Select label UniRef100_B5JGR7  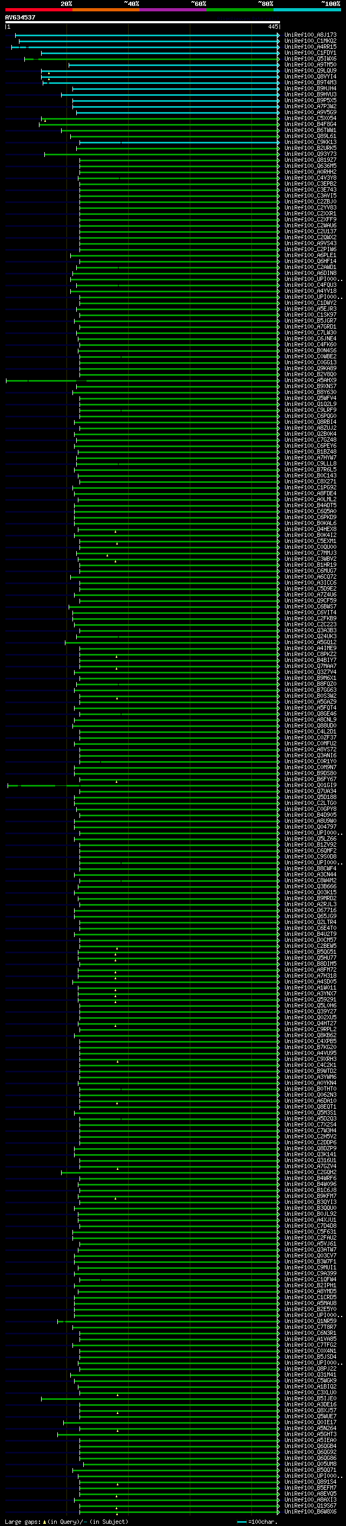coord(310,320)
